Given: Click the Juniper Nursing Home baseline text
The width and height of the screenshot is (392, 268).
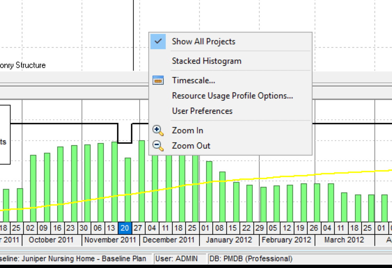Looking at the screenshot, I should (x=73, y=259).
